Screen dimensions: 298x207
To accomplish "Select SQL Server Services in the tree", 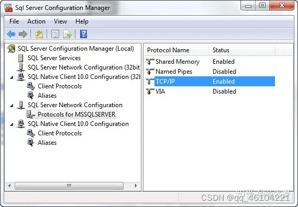I will [54, 58].
